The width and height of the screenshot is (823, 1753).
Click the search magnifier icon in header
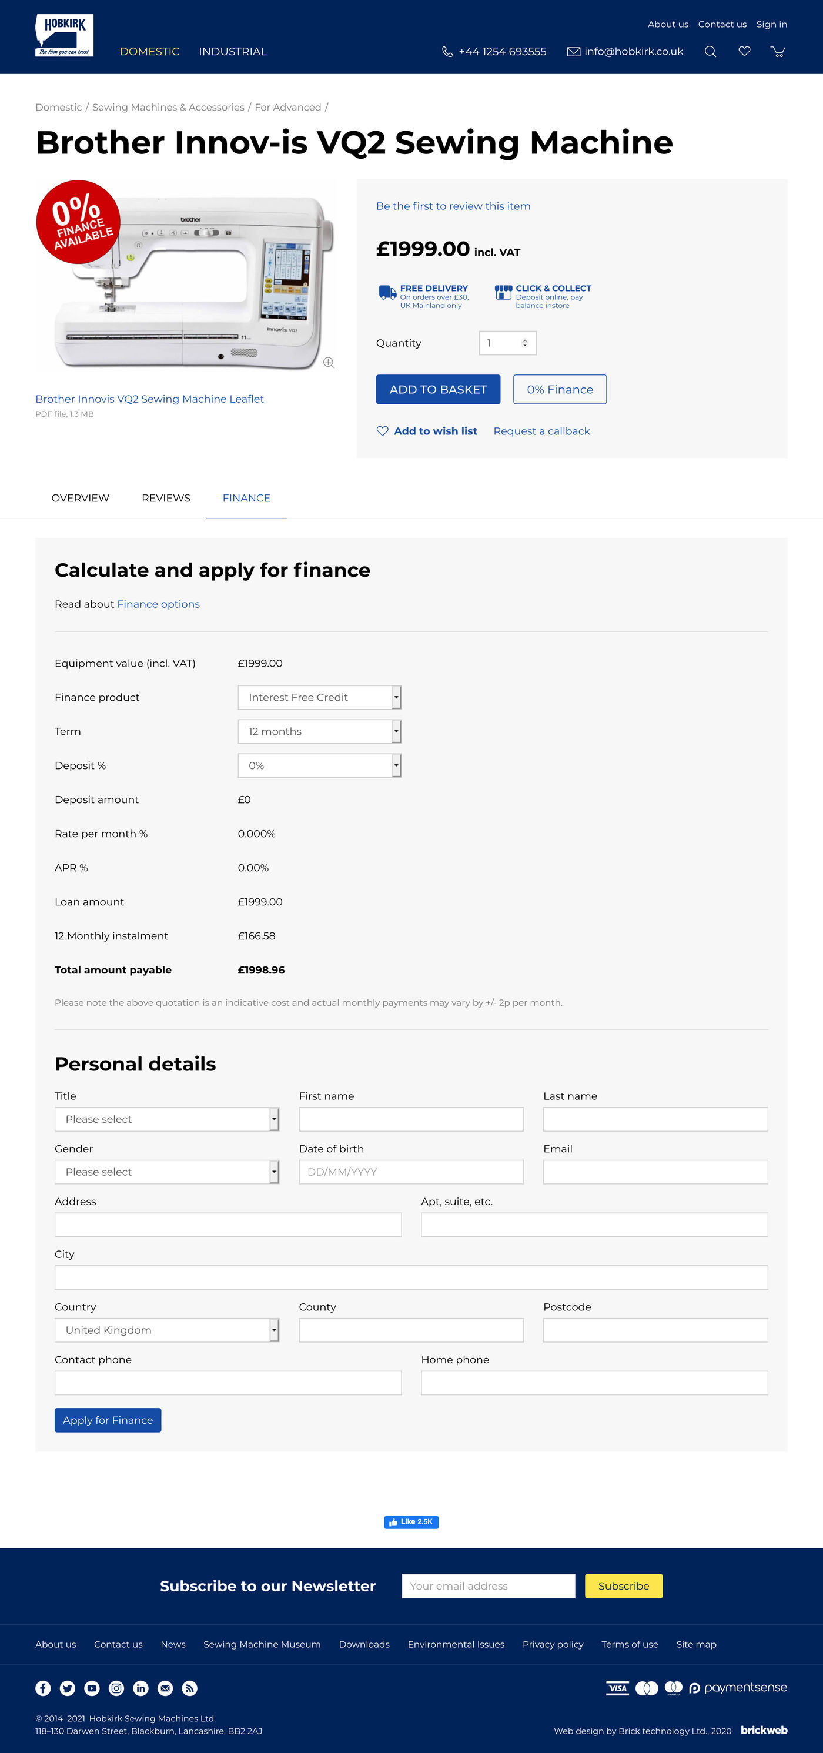710,52
